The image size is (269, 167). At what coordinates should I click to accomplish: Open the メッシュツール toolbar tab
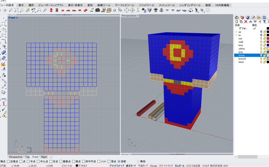[167, 5]
